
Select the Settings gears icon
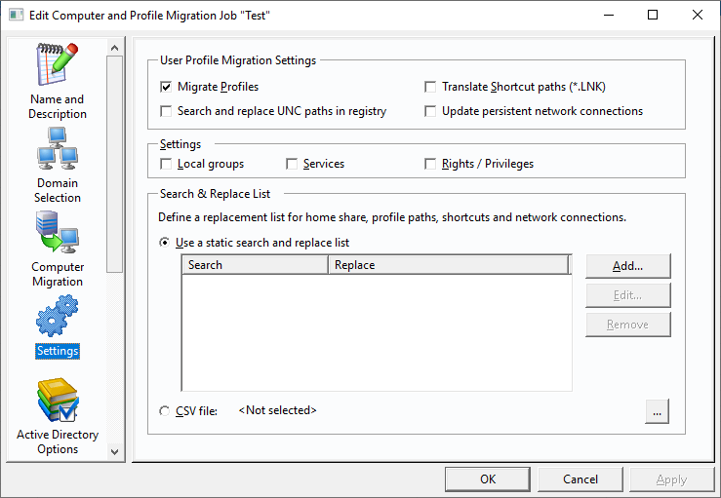pos(58,316)
